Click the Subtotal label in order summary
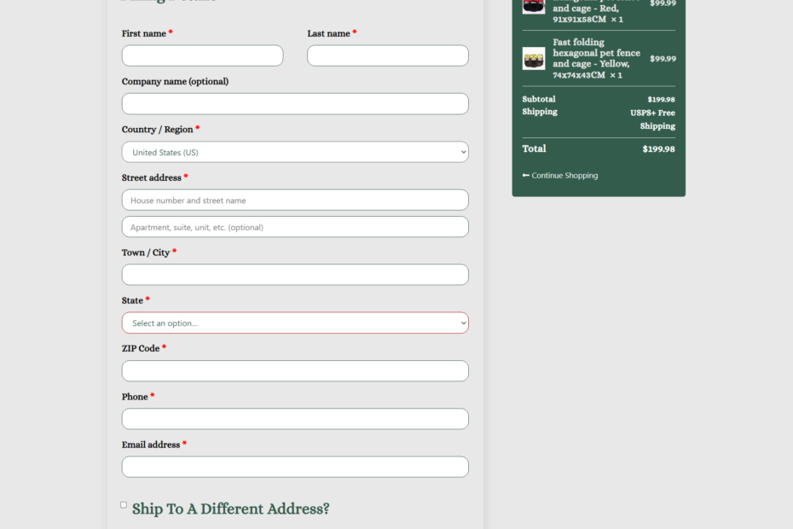The height and width of the screenshot is (529, 793). coord(539,99)
